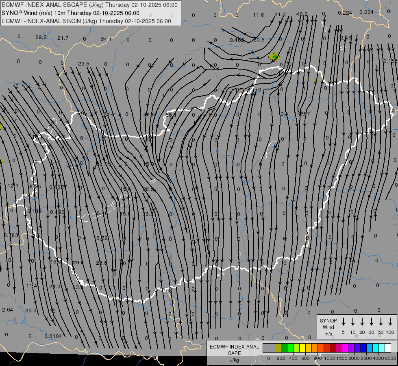
Task: Click the 400 label on CAPE scale
Action: [293, 358]
